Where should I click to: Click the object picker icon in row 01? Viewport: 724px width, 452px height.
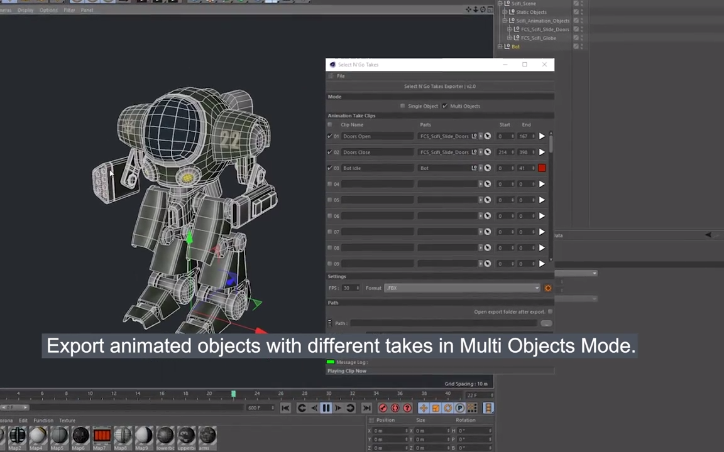pos(488,136)
